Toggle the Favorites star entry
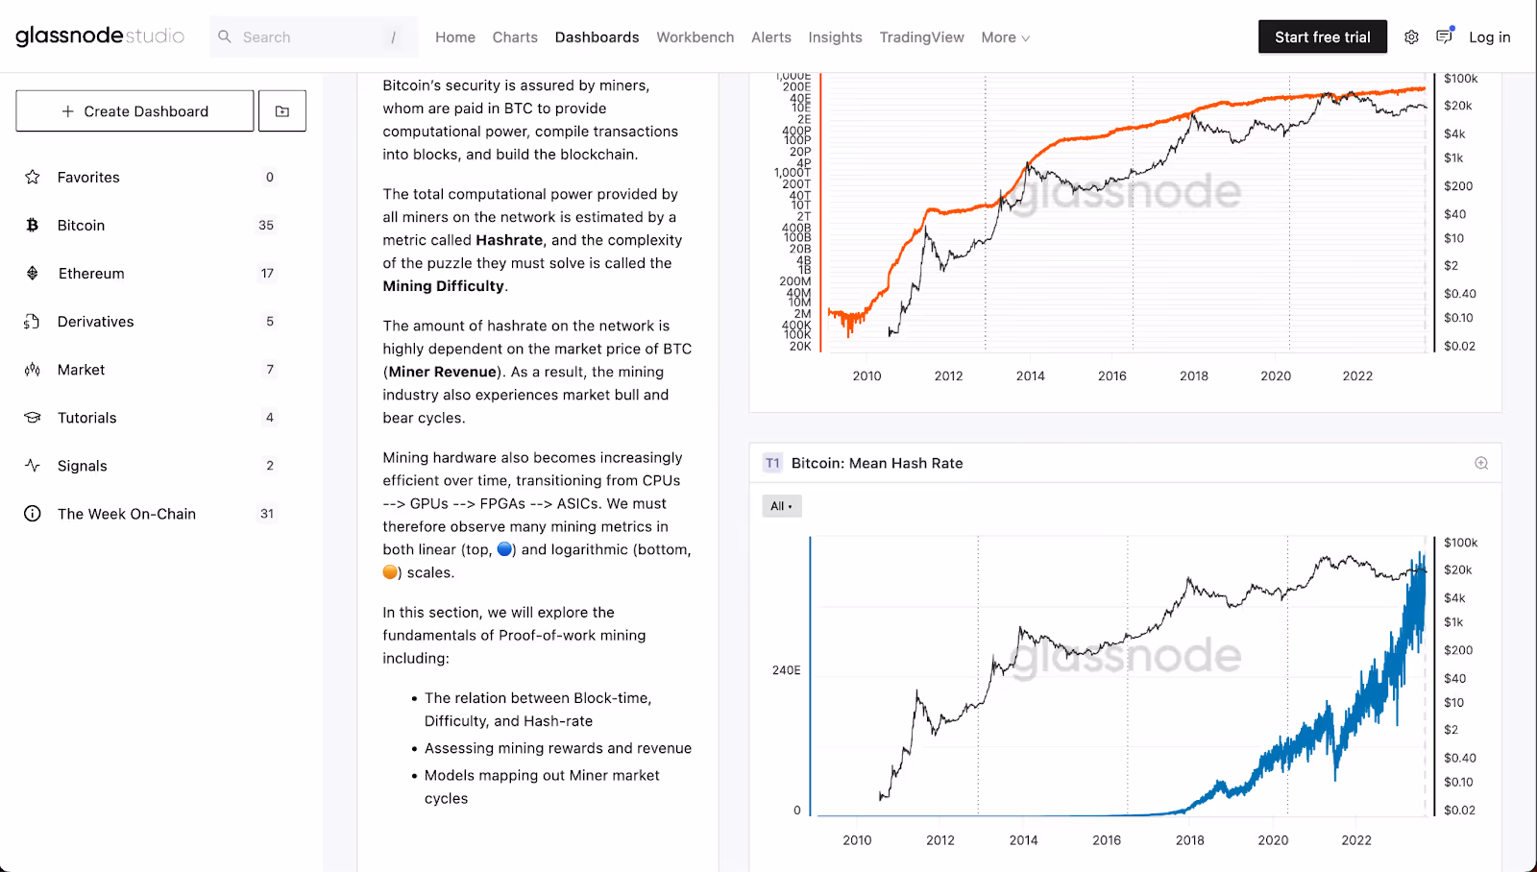 (32, 177)
